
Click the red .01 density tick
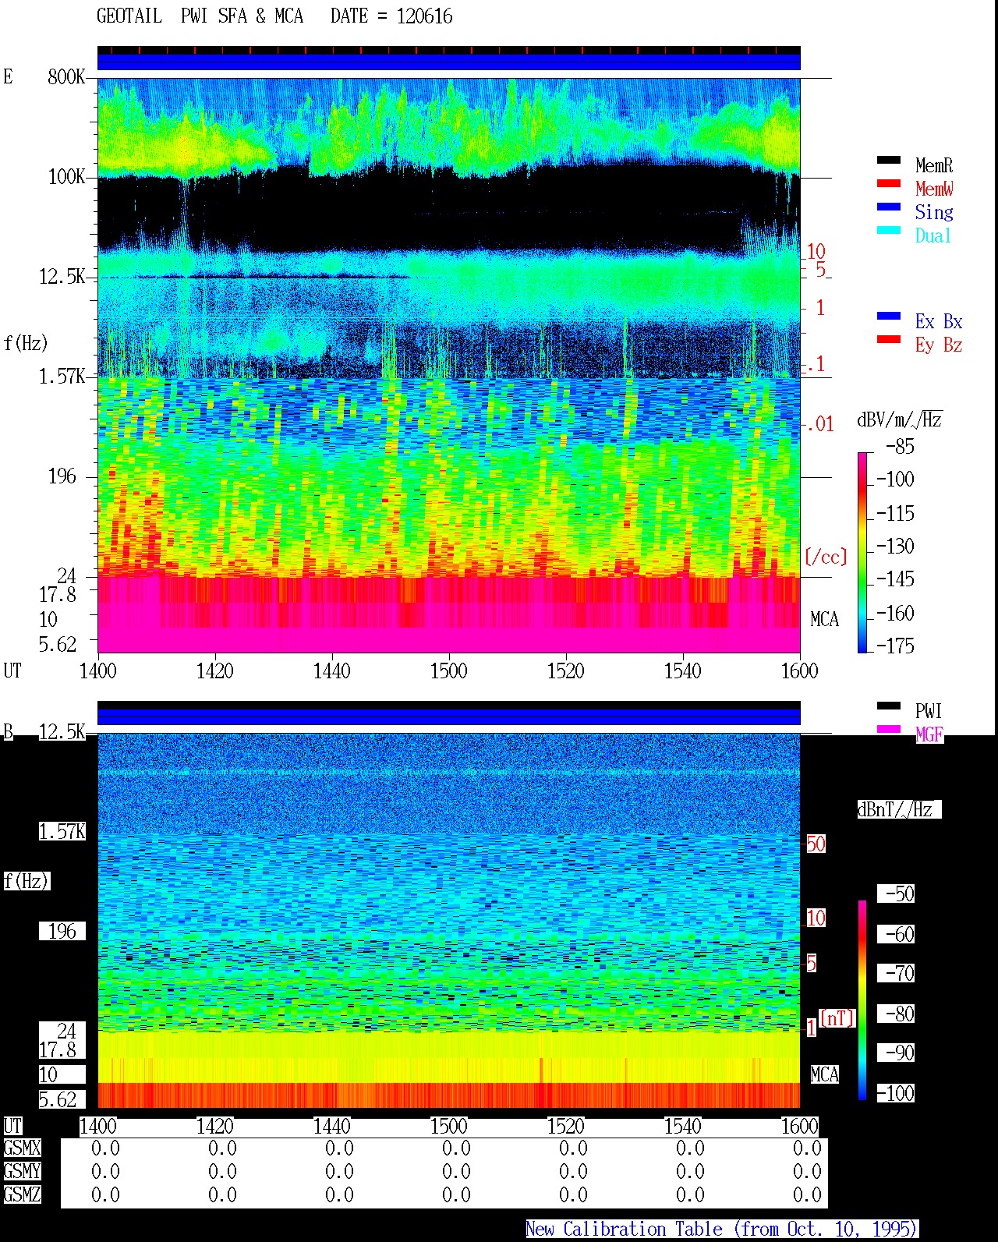820,424
